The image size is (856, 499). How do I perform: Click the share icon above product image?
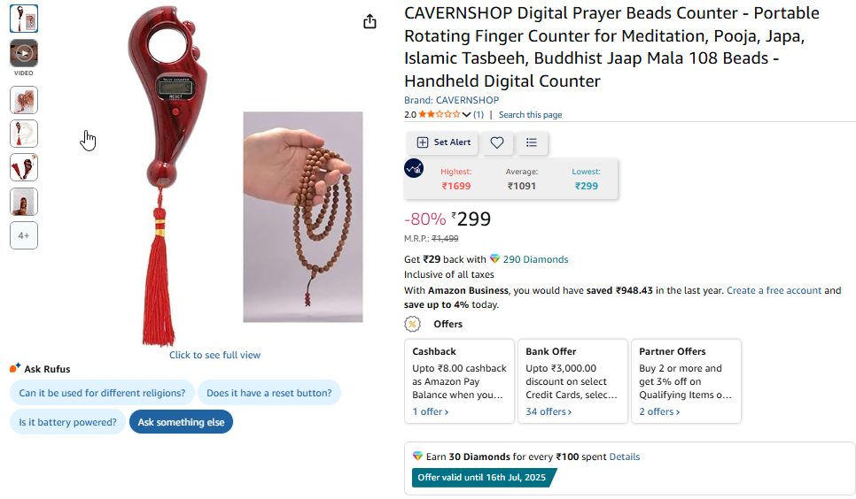pos(370,22)
